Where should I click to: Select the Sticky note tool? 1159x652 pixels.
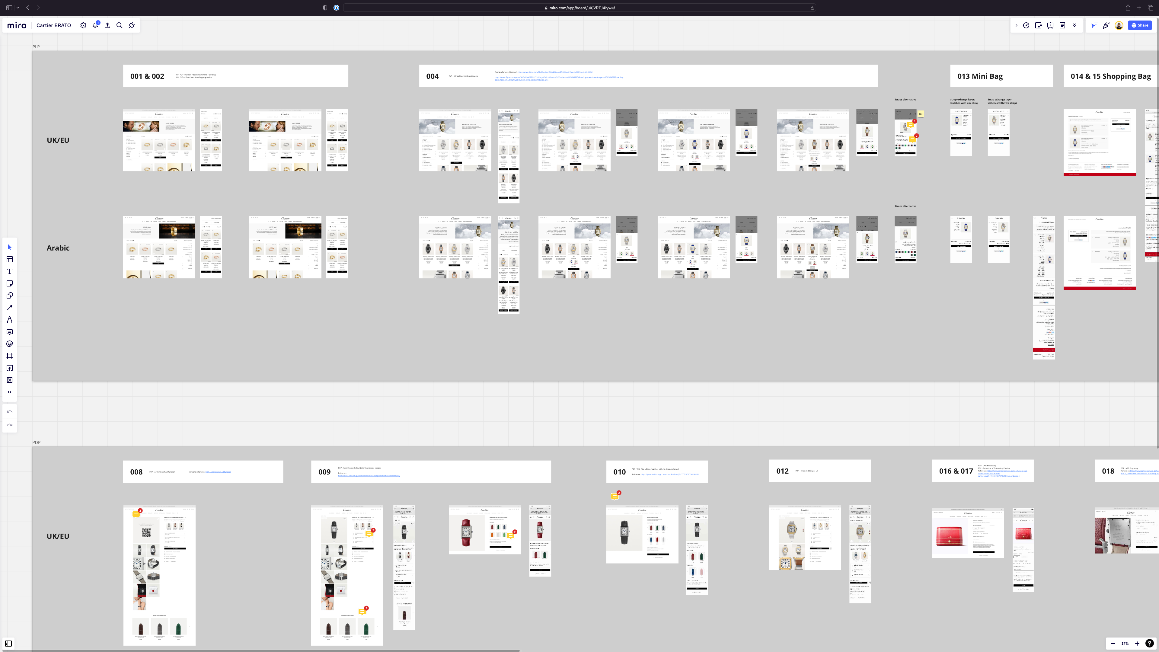9,283
